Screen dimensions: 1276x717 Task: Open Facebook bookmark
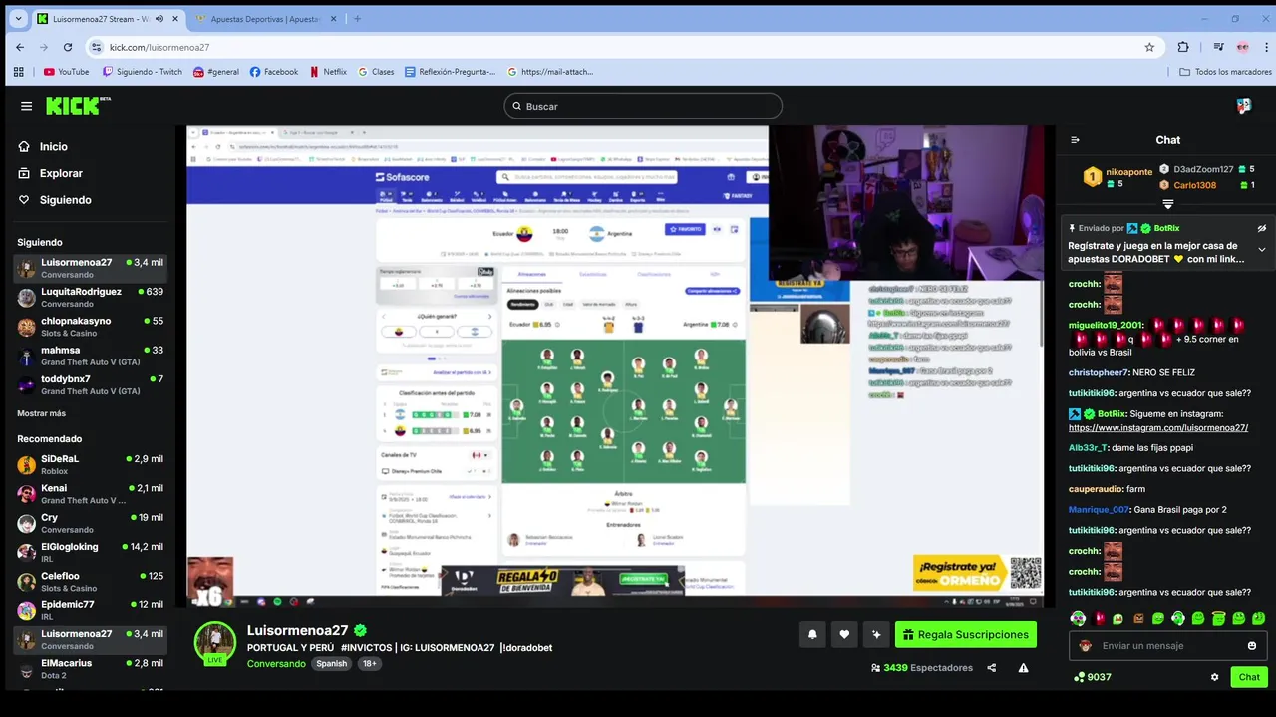tap(274, 72)
